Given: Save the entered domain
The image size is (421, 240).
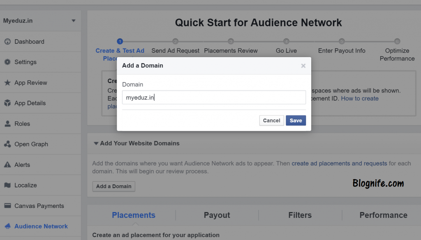Looking at the screenshot, I should (x=296, y=120).
